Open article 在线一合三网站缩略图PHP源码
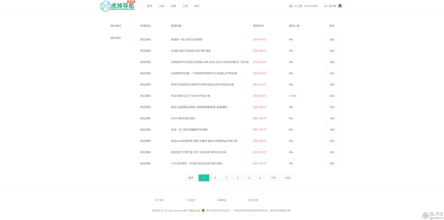Screen dimensions: 444x220 pos(189,130)
